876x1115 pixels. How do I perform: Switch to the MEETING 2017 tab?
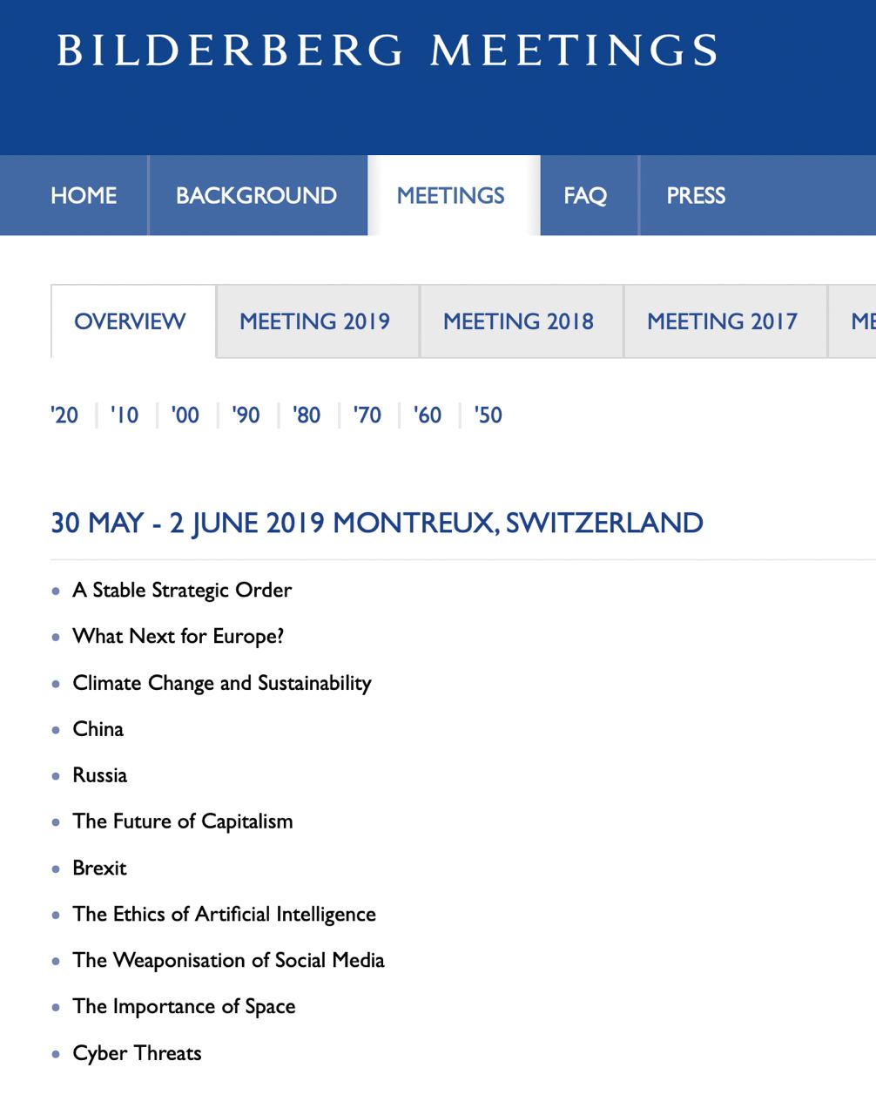coord(723,321)
